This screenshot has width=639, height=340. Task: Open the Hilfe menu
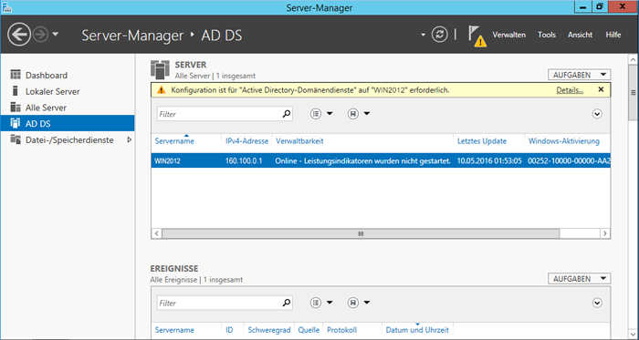[613, 35]
